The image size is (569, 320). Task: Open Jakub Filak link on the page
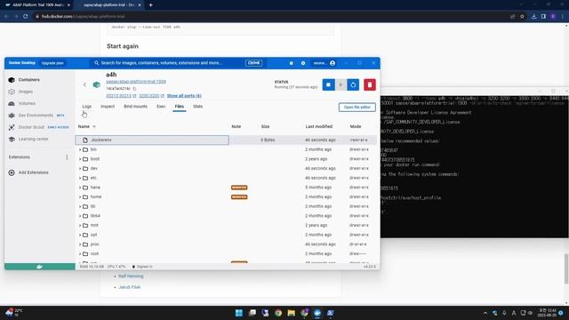point(129,287)
